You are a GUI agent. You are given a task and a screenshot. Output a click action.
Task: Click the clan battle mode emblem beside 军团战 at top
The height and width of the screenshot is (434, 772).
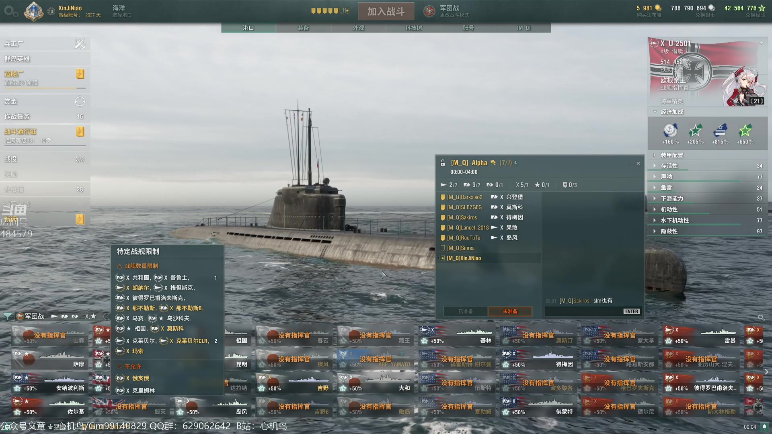pyautogui.click(x=429, y=11)
